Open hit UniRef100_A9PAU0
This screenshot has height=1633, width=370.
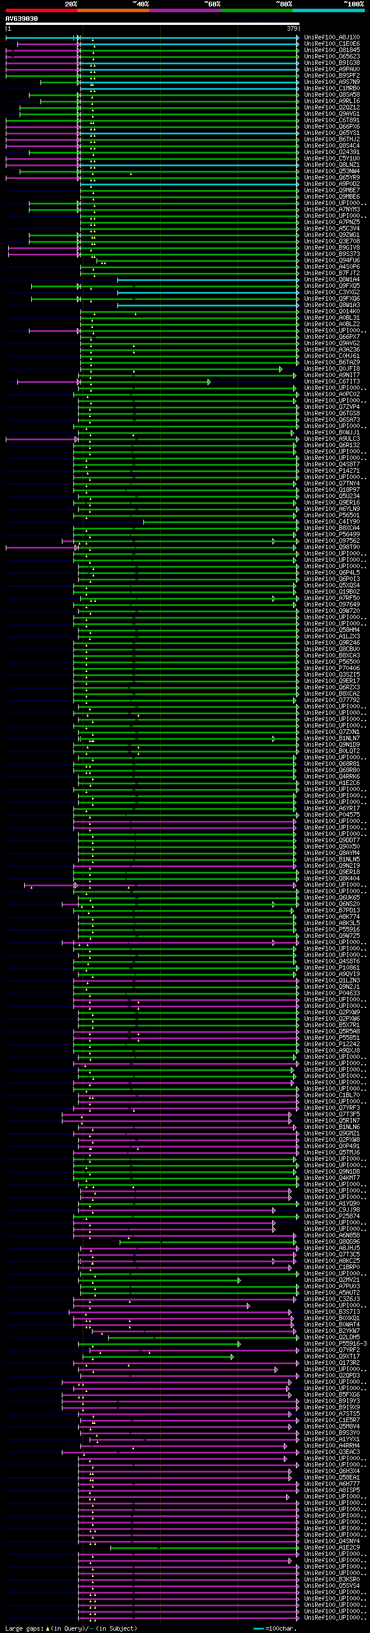332,69
